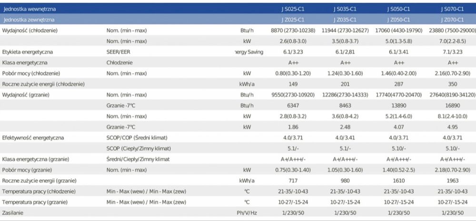Select the J S035-C1 indoor unit header
This screenshot has width=476, height=221.
click(x=345, y=9)
